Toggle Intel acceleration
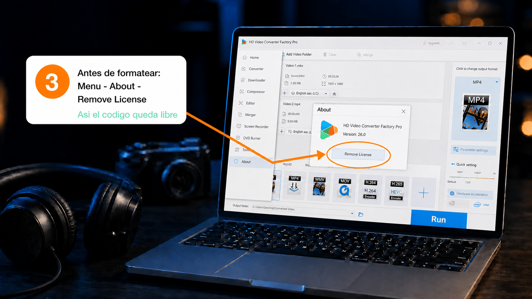This screenshot has width=532, height=299. (x=482, y=205)
